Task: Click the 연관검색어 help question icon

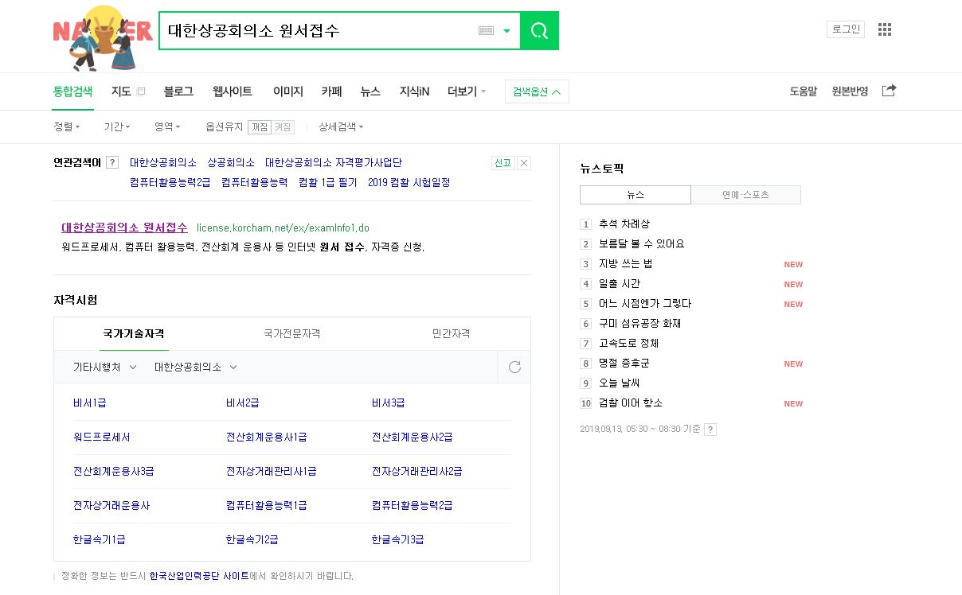Action: click(x=112, y=162)
